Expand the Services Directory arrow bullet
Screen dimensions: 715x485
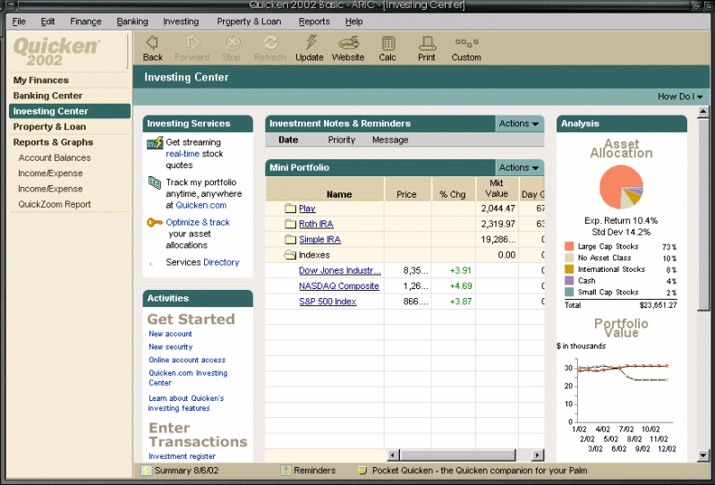coord(151,263)
